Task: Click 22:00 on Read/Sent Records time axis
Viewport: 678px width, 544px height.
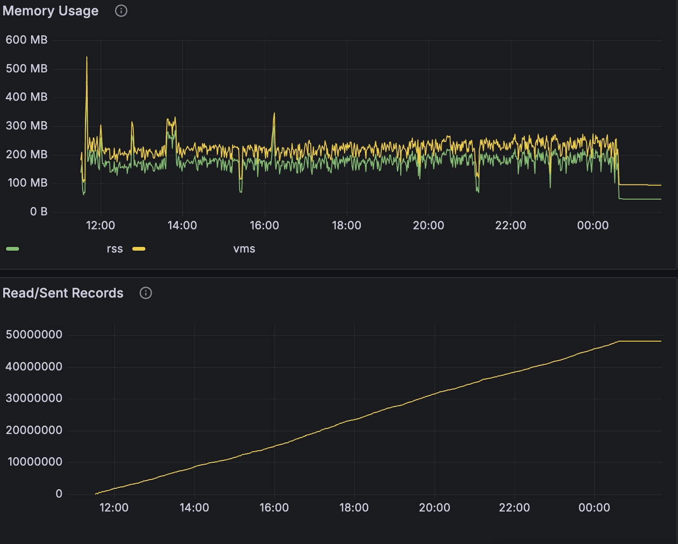Action: click(514, 508)
